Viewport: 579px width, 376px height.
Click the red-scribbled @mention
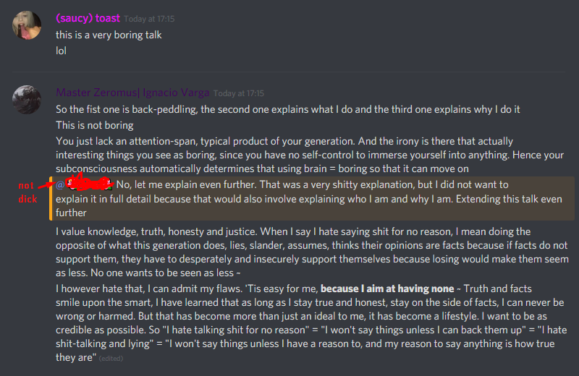(x=84, y=184)
